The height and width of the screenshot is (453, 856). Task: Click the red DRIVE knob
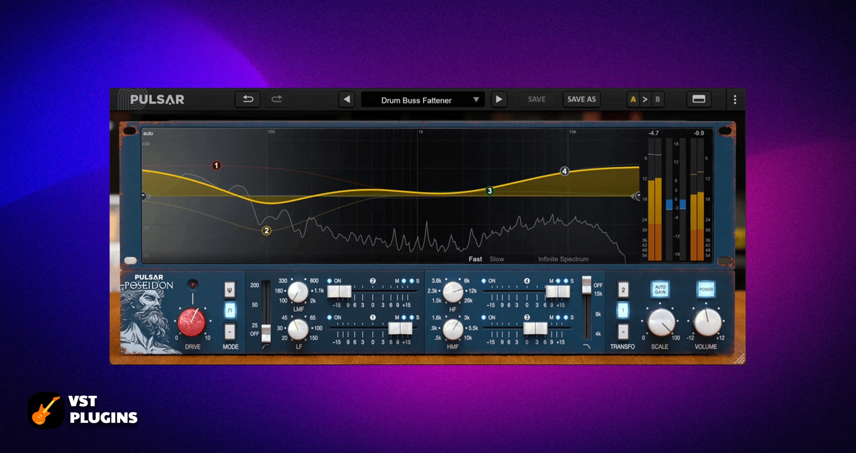[192, 322]
